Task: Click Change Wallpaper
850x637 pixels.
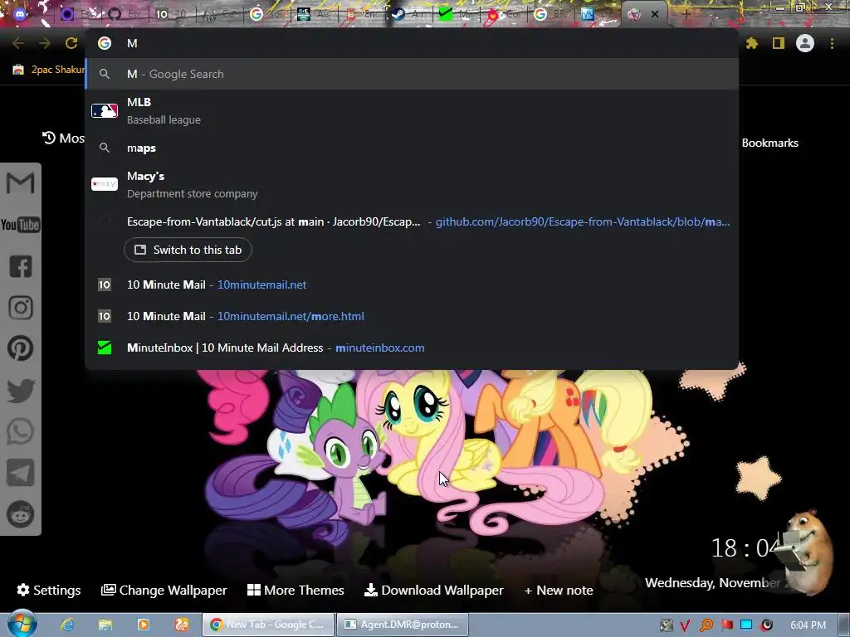Action: point(164,590)
